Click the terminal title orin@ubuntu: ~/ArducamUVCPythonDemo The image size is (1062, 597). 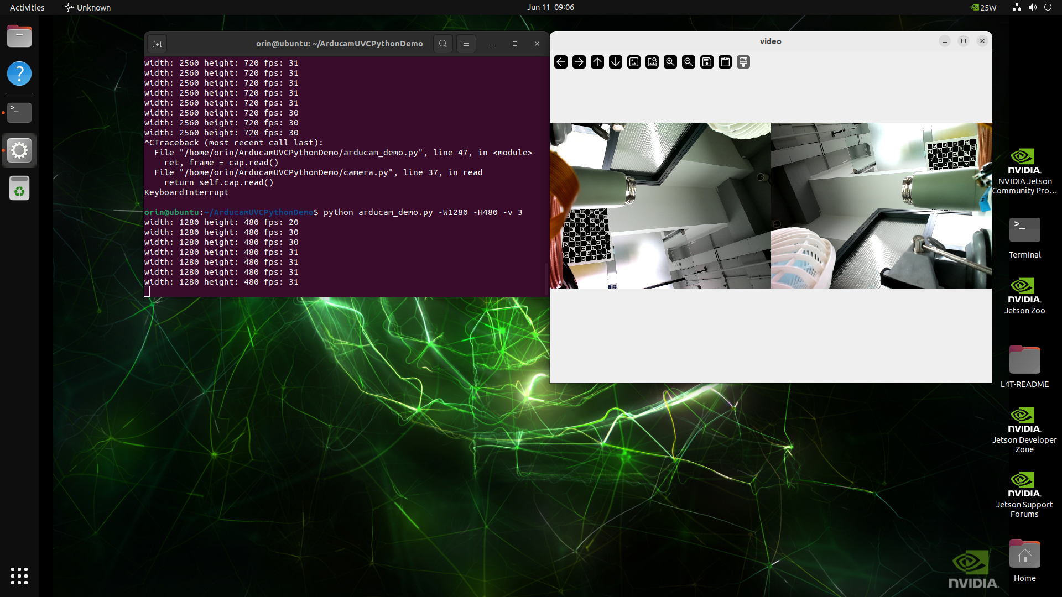pyautogui.click(x=340, y=44)
